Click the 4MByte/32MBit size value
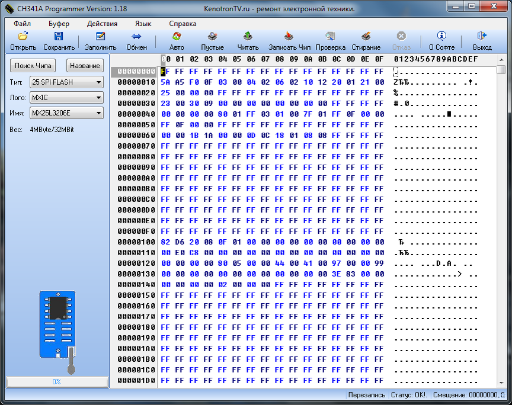 click(52, 130)
